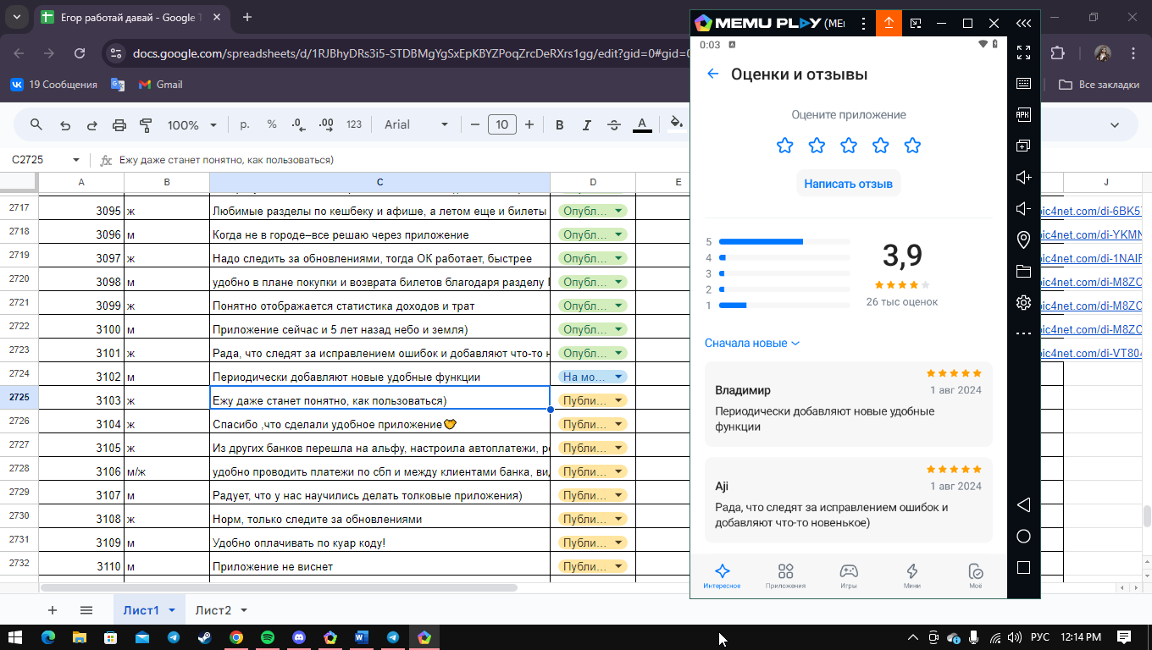The image size is (1152, 650).
Task: Click the font size input field
Action: [502, 125]
